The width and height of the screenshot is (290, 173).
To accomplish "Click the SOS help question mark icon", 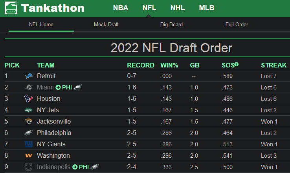I will (x=237, y=64).
